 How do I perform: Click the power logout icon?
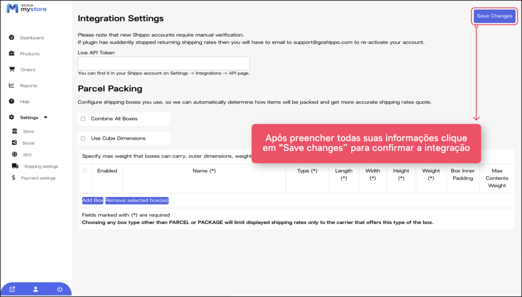tap(60, 289)
